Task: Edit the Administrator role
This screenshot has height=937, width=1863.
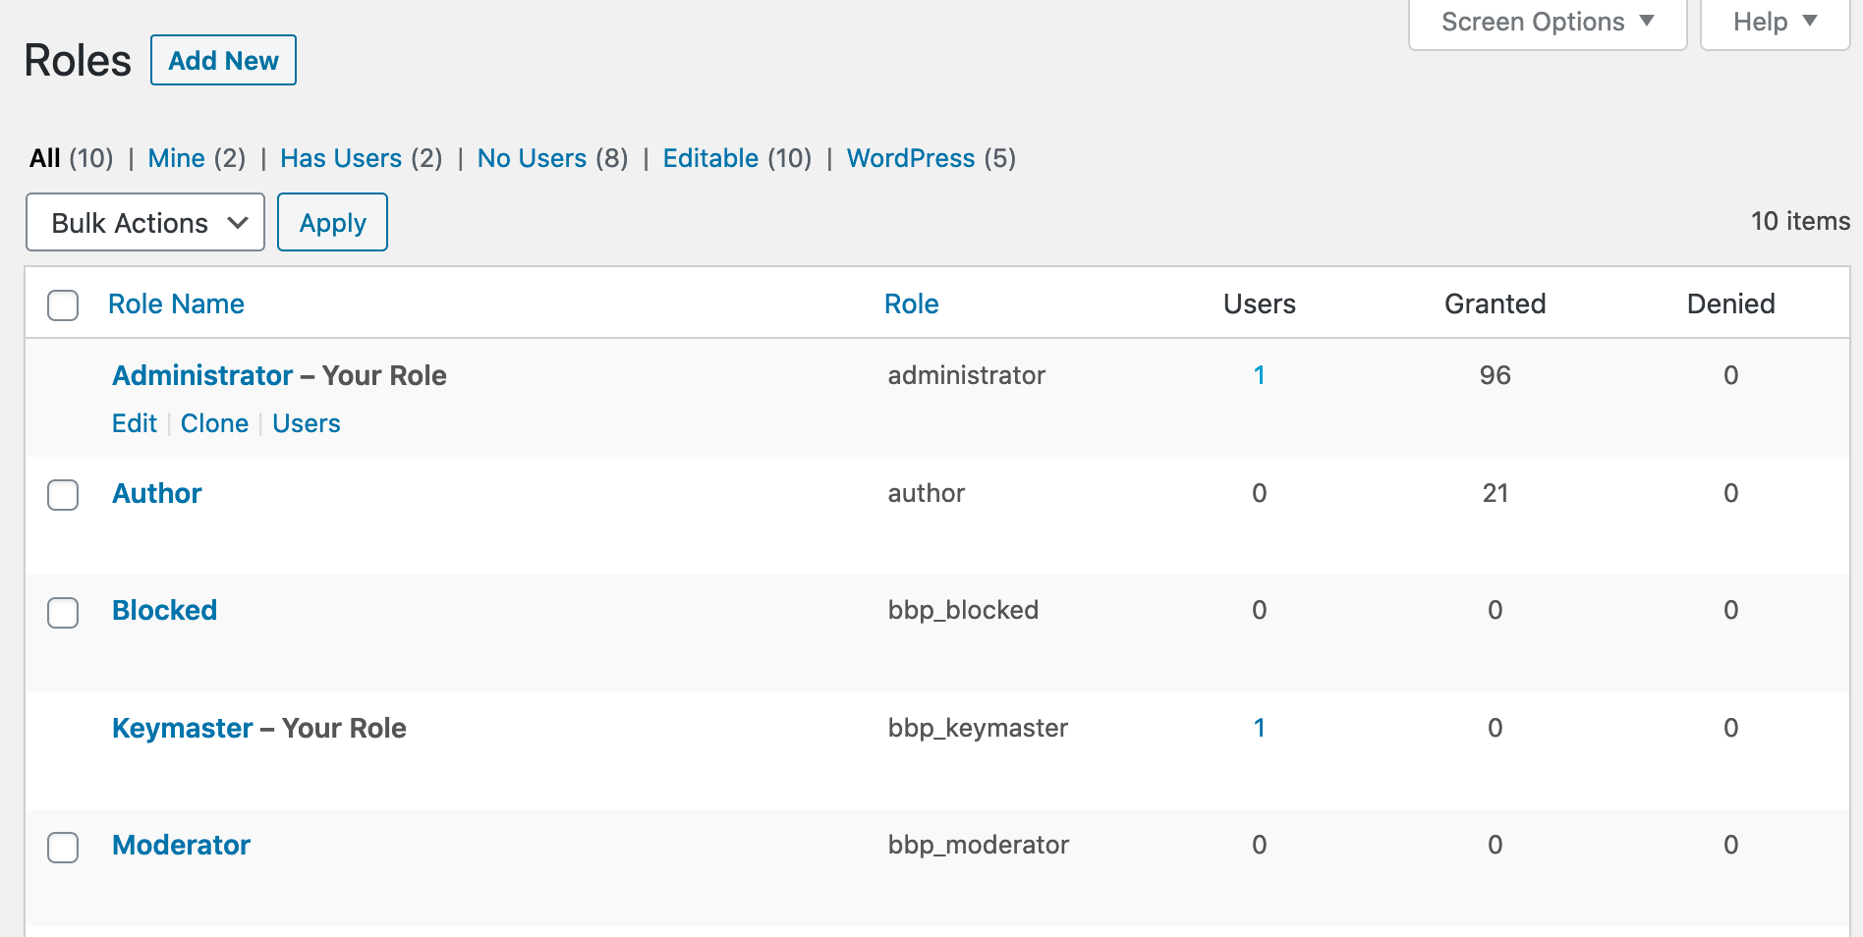Action: [x=135, y=423]
